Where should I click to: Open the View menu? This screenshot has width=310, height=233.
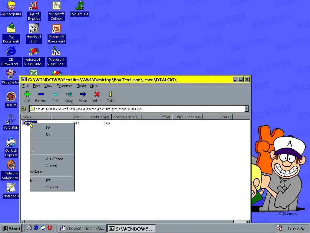point(48,86)
